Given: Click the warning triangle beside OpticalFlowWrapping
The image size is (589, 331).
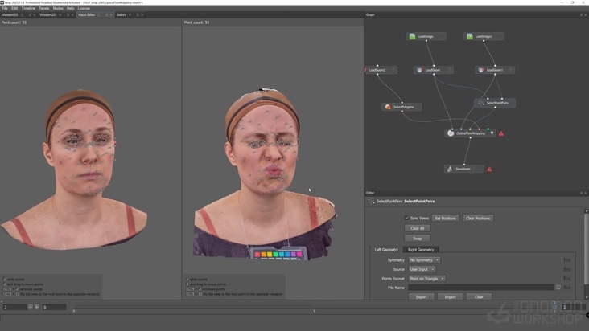Looking at the screenshot, I should [501, 133].
